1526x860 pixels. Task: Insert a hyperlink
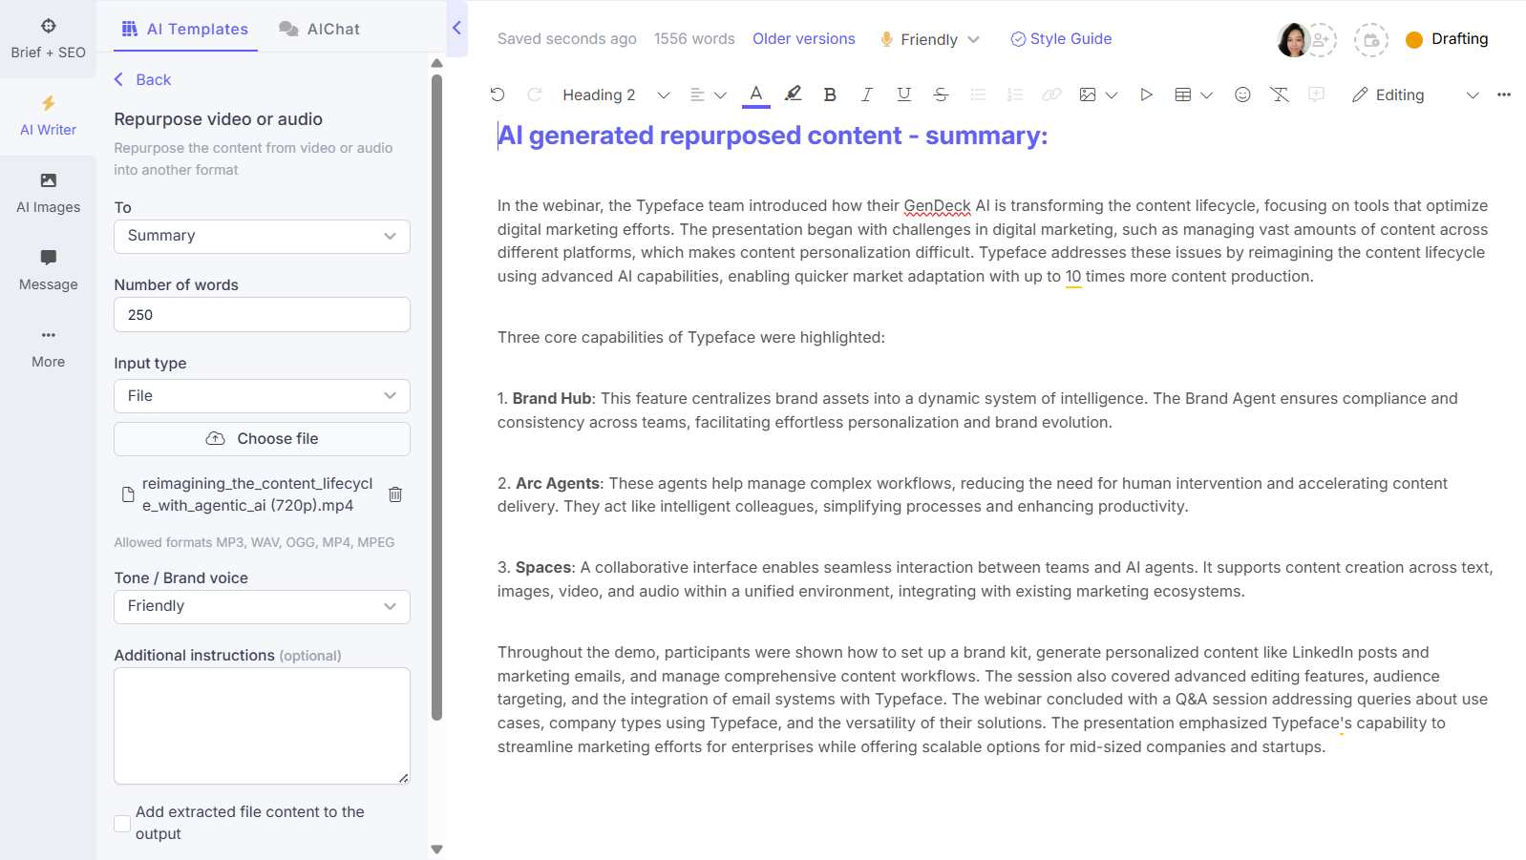[x=1051, y=94]
